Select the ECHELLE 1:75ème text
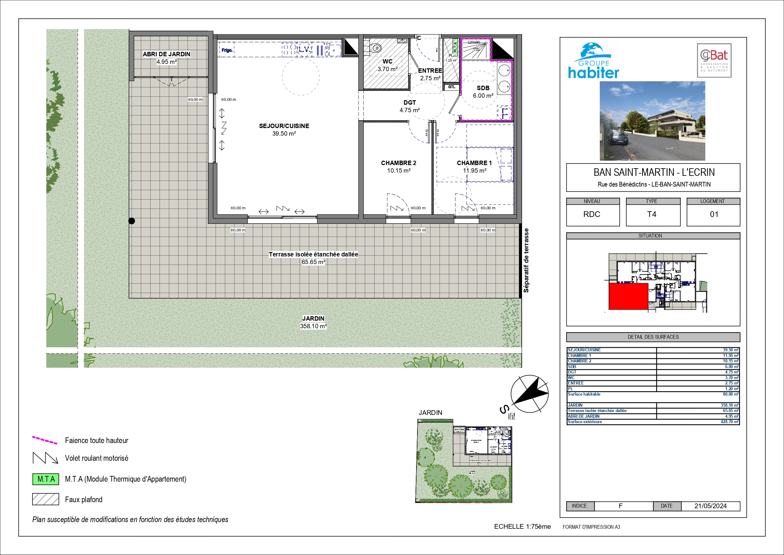784x555 pixels. [x=522, y=527]
